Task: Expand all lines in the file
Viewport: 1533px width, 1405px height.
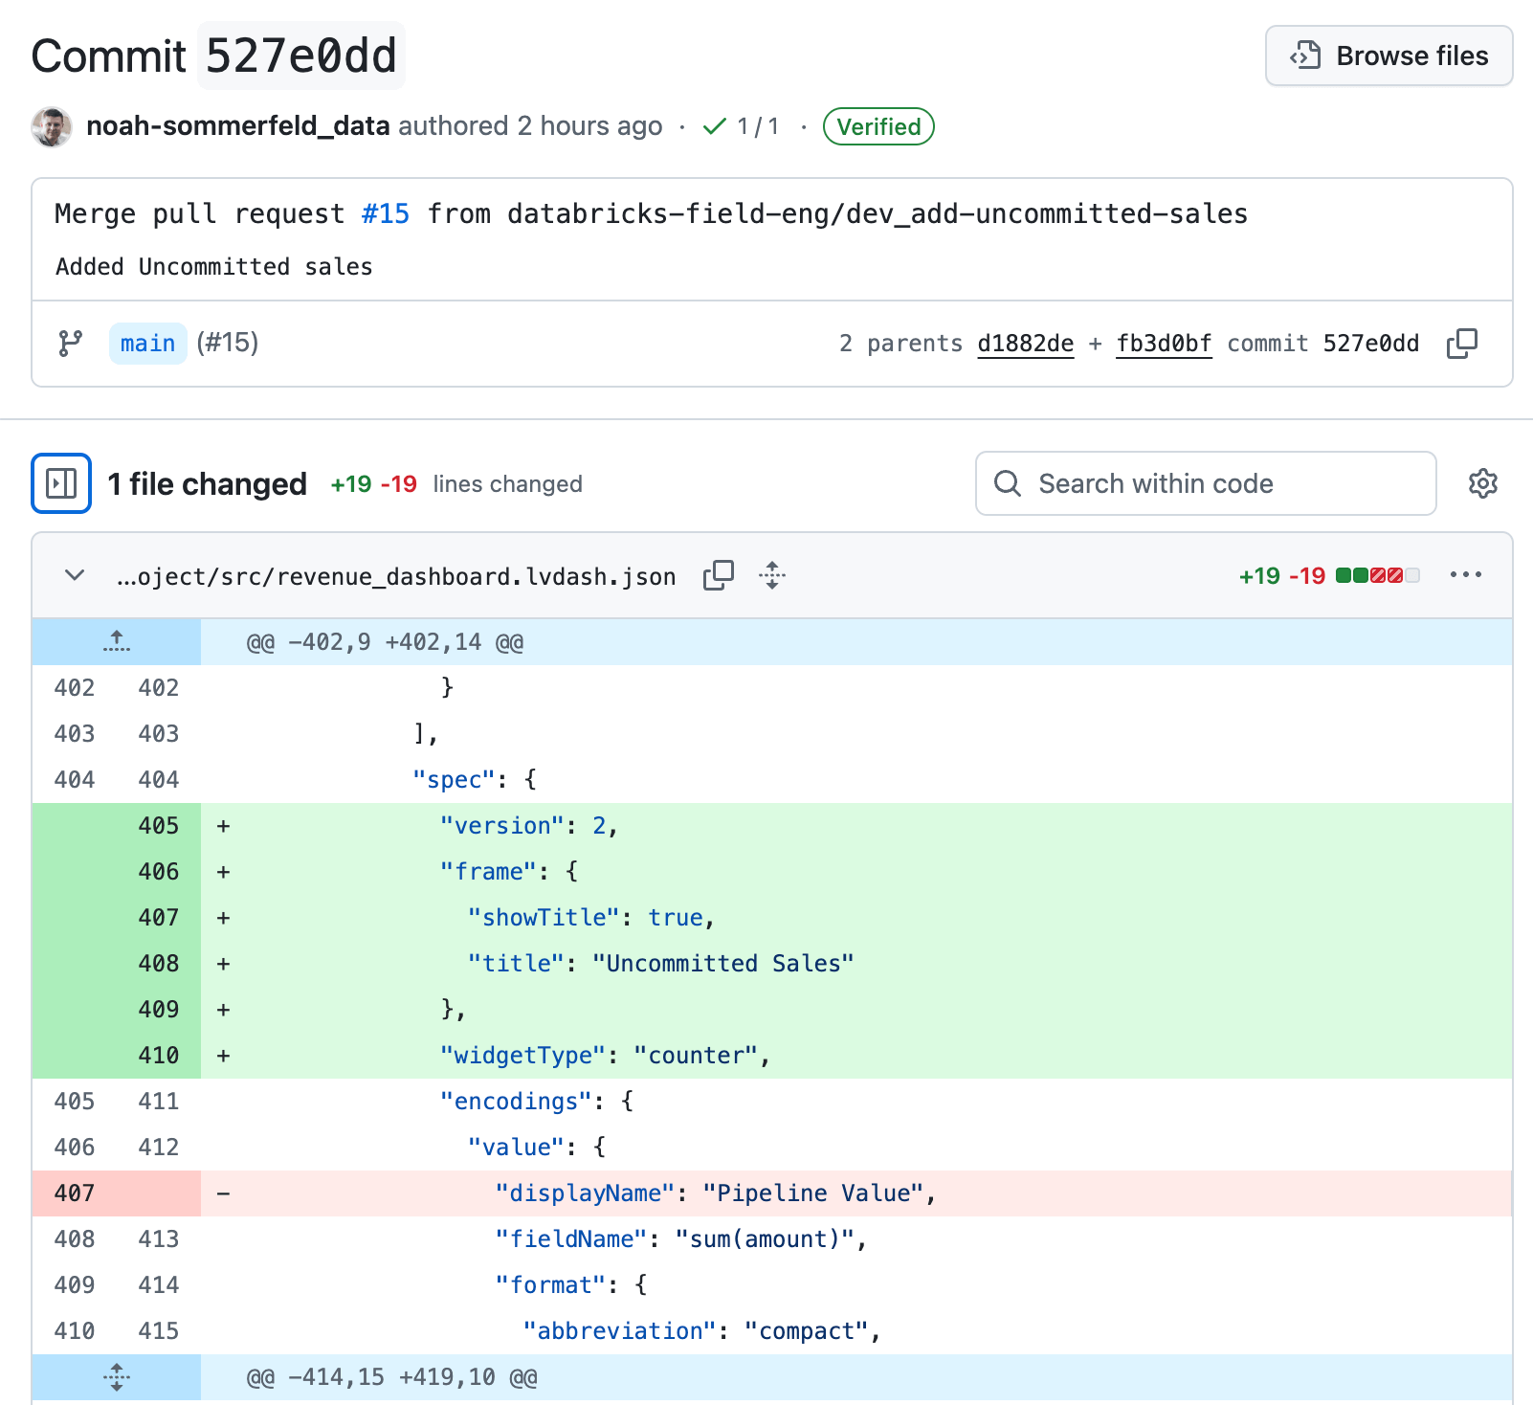Action: tap(772, 575)
